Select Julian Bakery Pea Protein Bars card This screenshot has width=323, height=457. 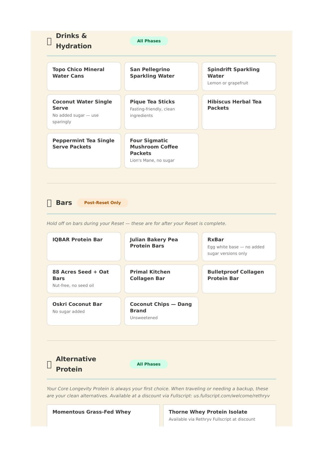pyautogui.click(x=161, y=247)
